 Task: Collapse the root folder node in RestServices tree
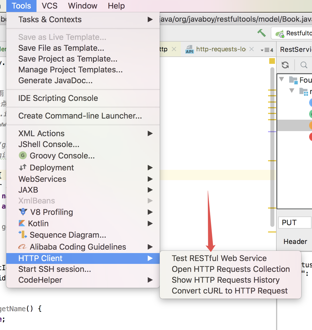tap(282, 79)
